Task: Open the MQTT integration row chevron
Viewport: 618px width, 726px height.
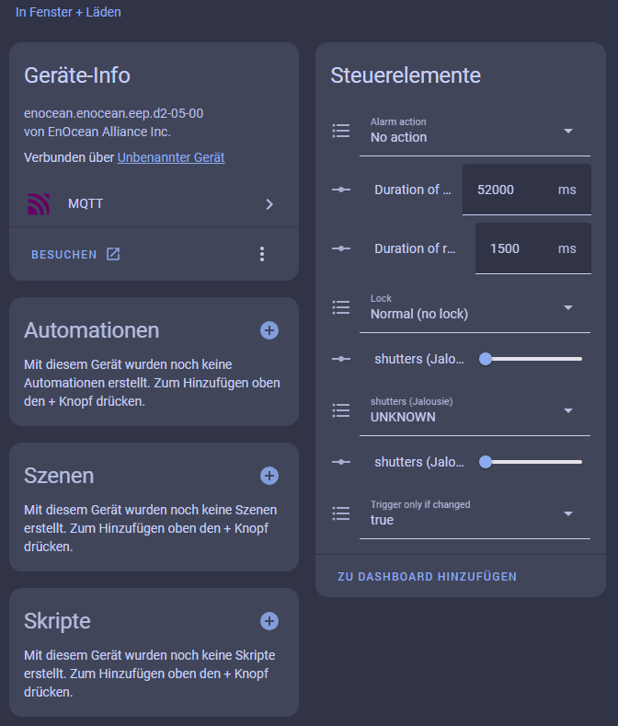Action: 269,204
